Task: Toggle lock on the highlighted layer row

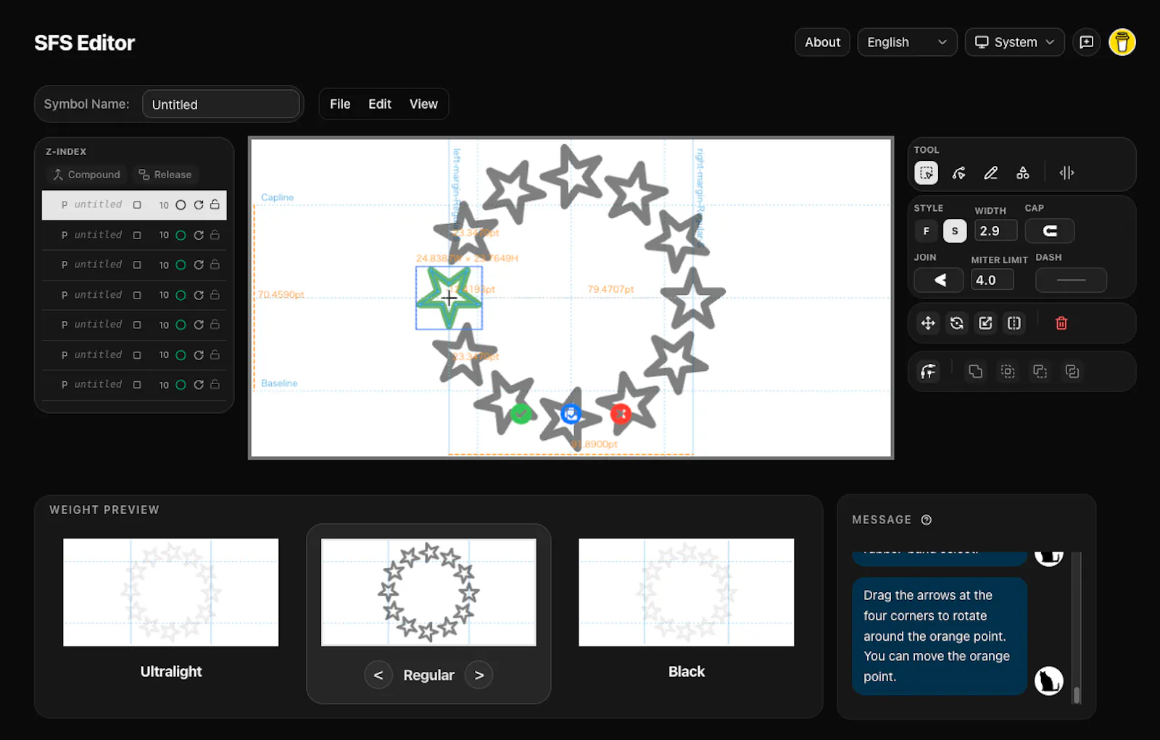Action: click(x=215, y=205)
